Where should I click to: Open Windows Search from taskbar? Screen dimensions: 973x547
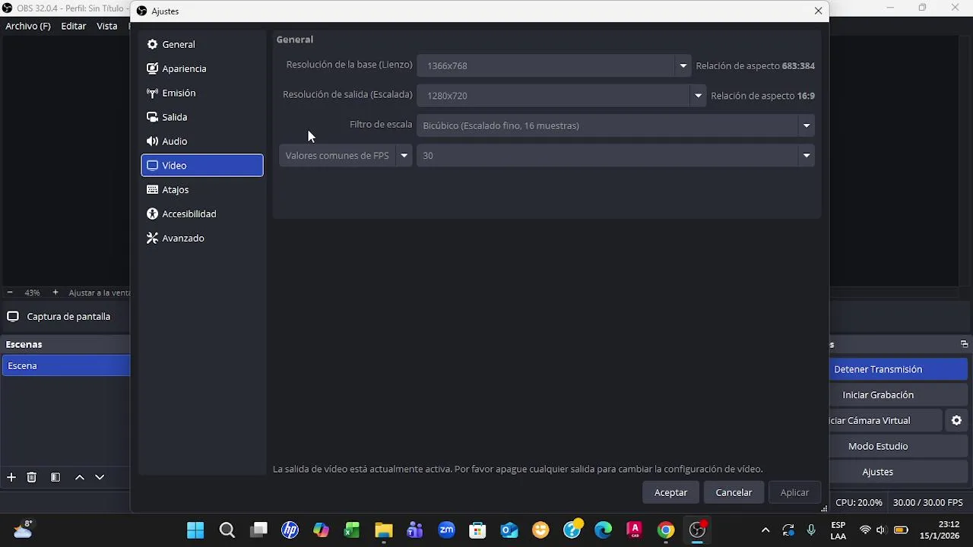[227, 530]
